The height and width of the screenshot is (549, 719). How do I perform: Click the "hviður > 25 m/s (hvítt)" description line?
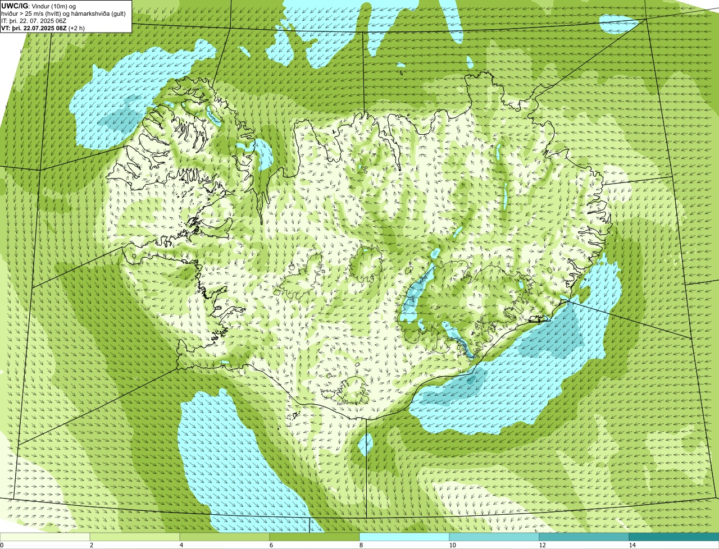[63, 13]
